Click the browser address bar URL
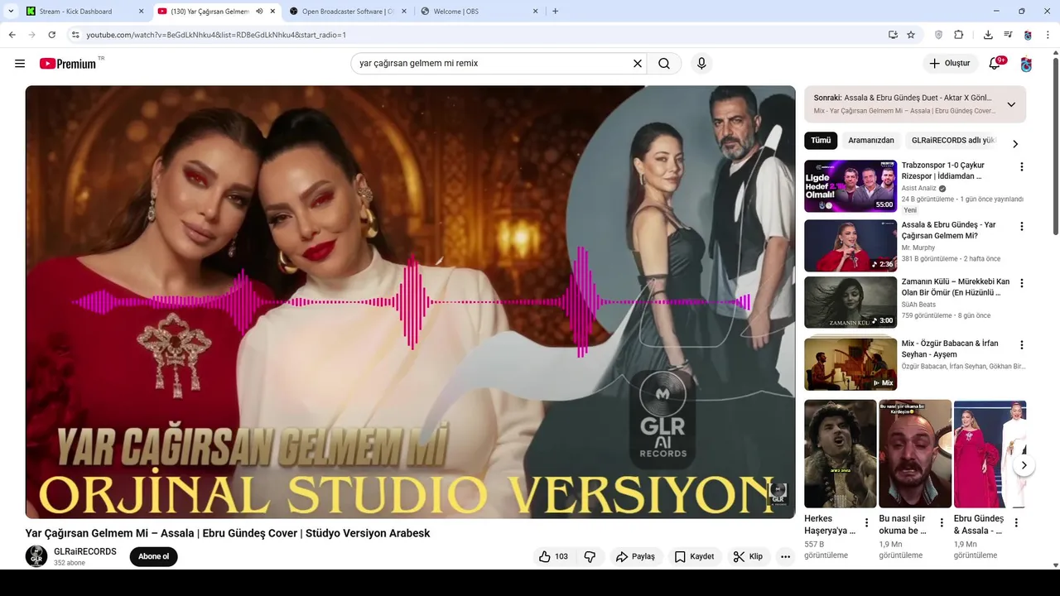 [x=216, y=35]
